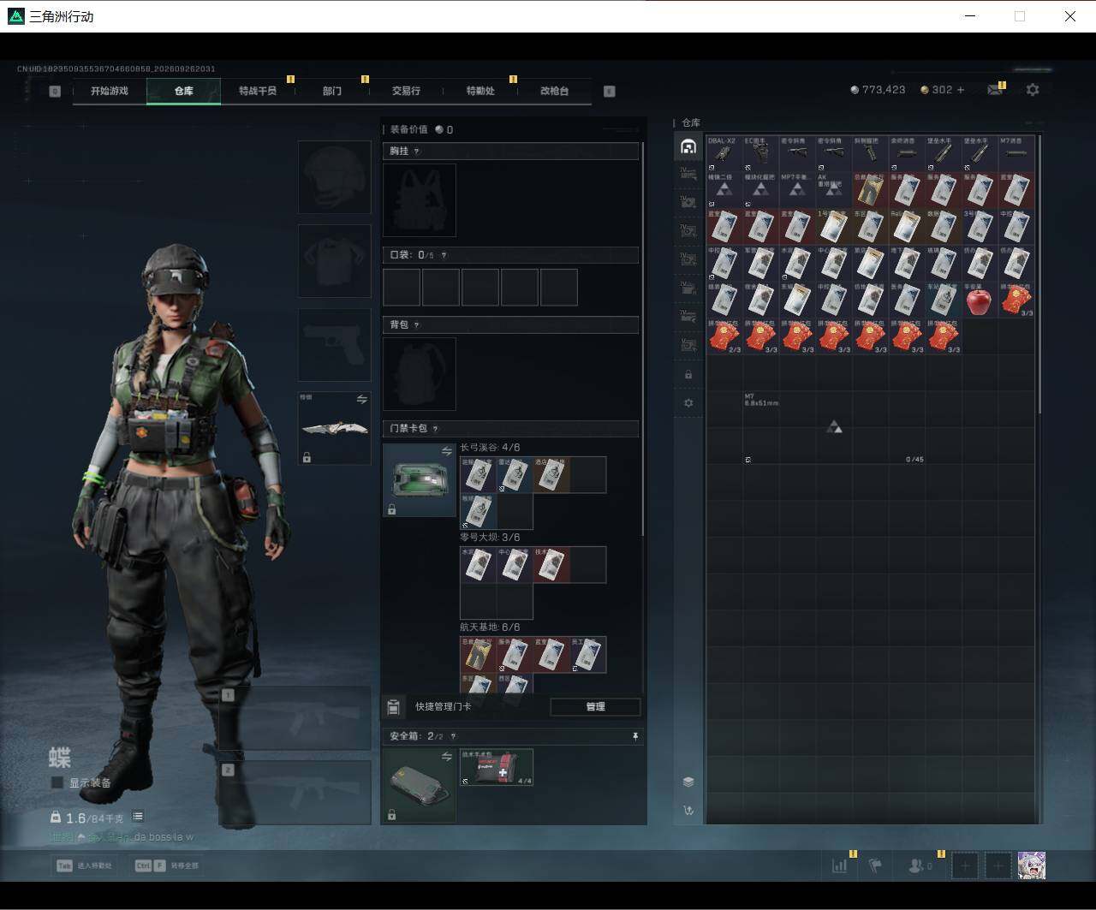Click the stack items layers icon
Screen dimensions: 1096x910
tap(688, 782)
